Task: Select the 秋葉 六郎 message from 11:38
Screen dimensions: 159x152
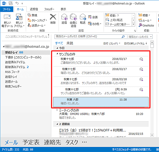Action: (x=101, y=102)
